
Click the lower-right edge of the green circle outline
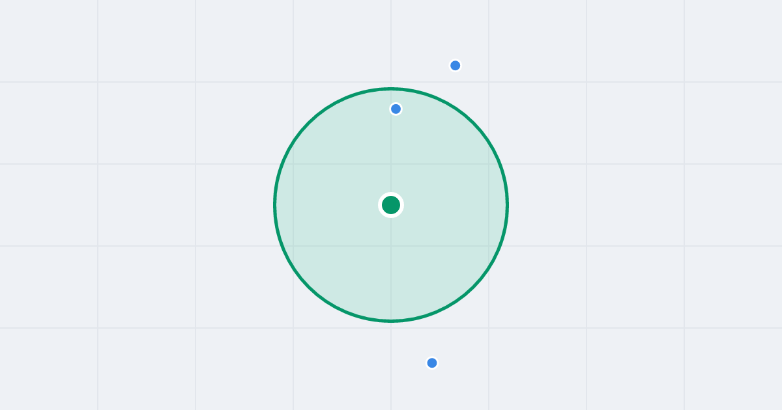(474, 288)
